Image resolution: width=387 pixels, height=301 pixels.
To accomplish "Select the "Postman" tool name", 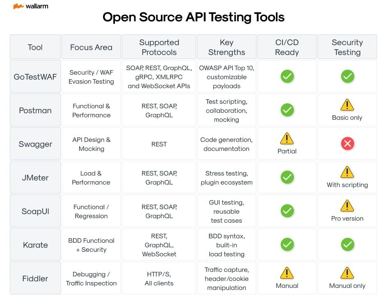I will click(x=35, y=110).
